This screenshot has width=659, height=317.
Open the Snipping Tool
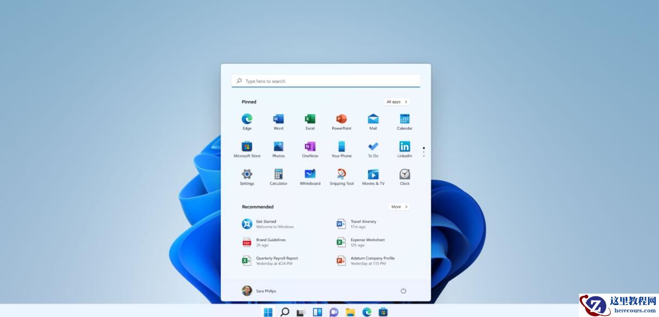tap(341, 176)
